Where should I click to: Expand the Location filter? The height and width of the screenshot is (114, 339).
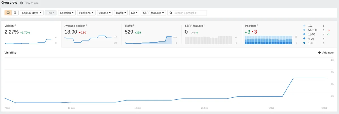(67, 13)
